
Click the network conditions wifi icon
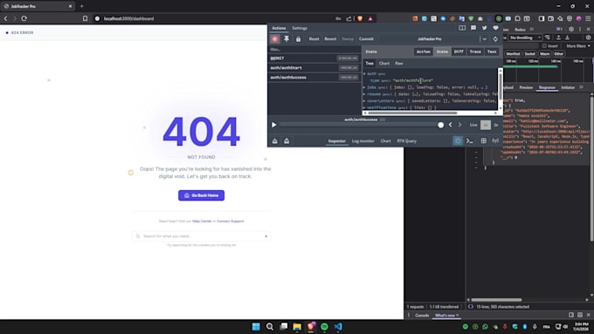click(x=548, y=37)
